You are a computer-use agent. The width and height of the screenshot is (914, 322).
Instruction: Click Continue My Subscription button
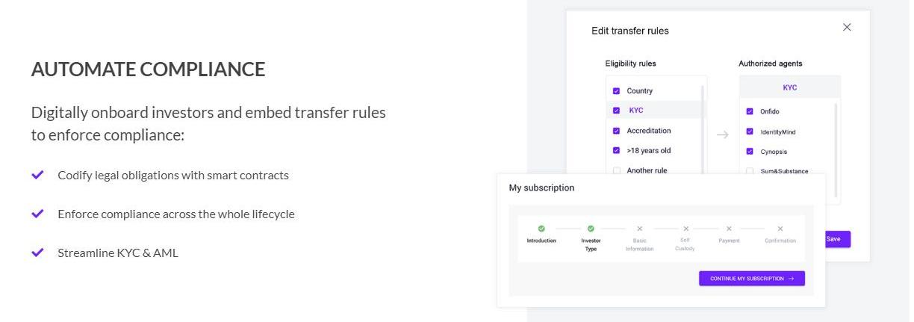[x=752, y=279]
